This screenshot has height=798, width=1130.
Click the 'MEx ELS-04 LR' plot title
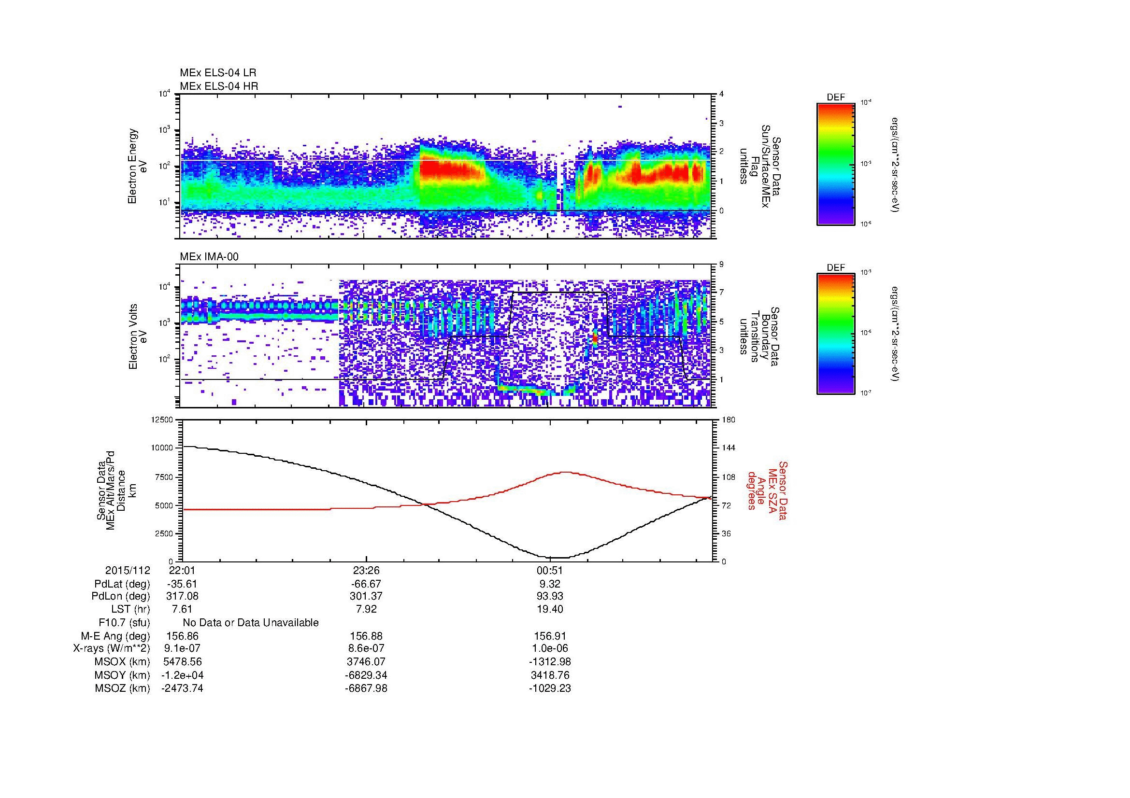pos(218,73)
